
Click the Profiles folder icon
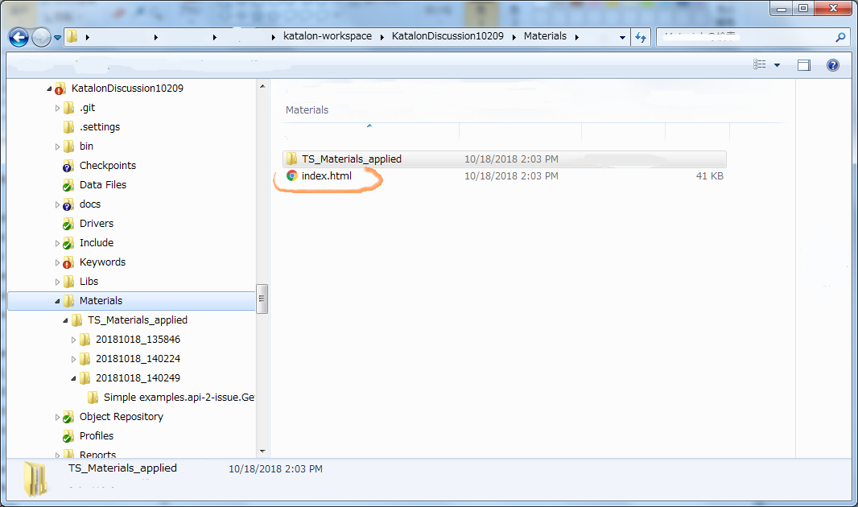68,436
